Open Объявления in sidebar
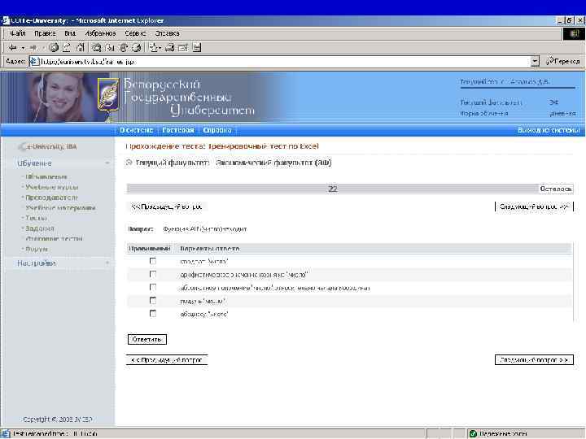 click(46, 177)
